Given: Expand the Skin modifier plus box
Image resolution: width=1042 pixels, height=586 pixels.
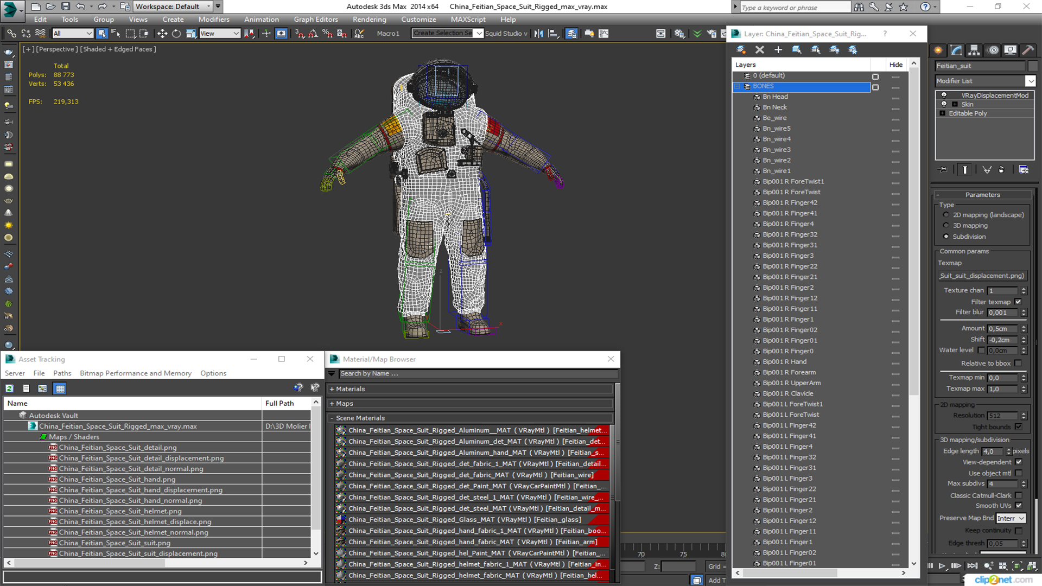Looking at the screenshot, I should (955, 104).
